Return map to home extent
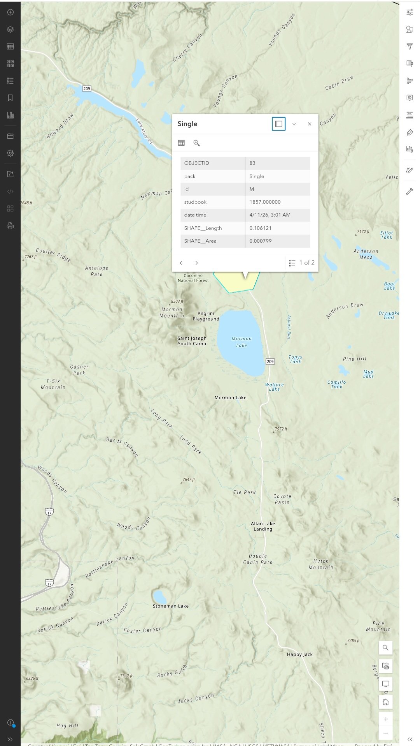420x746 pixels. click(385, 702)
